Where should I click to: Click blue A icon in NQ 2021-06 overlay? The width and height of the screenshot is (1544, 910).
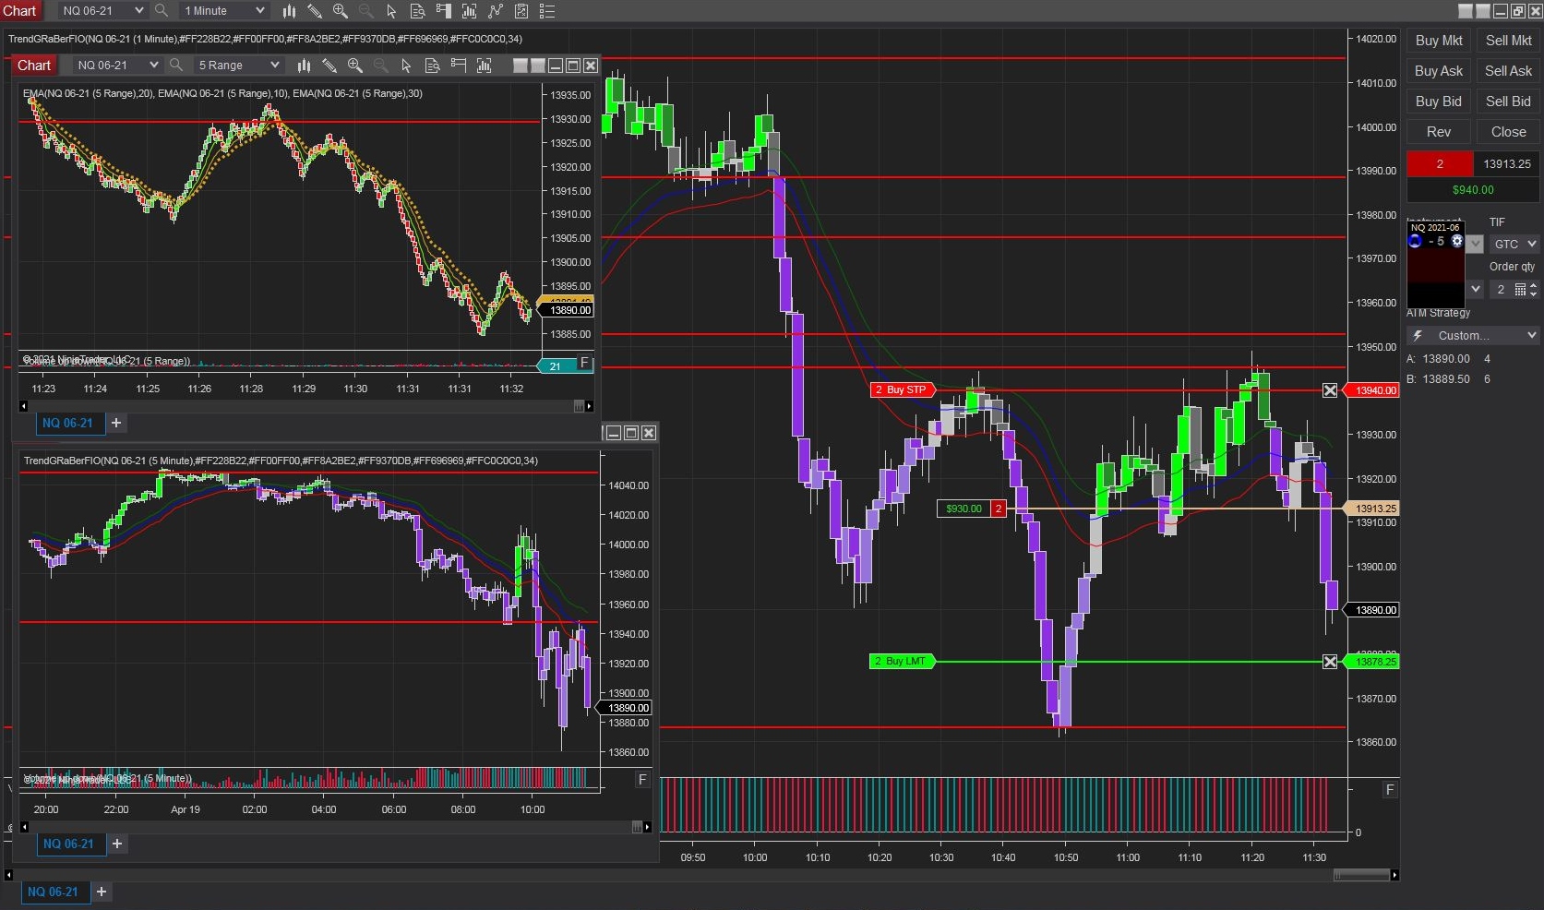[1415, 241]
